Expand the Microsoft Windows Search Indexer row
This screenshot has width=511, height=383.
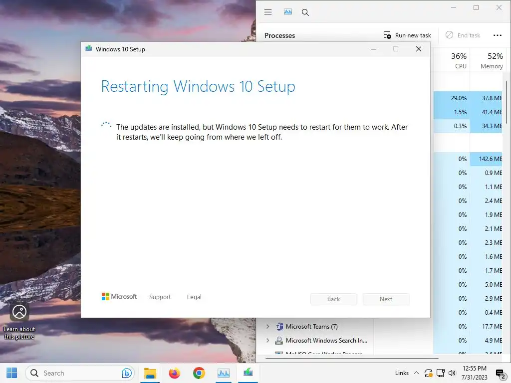click(268, 340)
